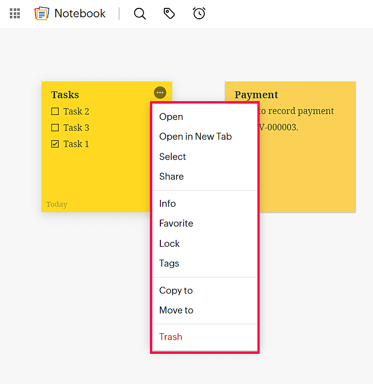The width and height of the screenshot is (373, 384).
Task: Lock the note via menu
Action: click(169, 243)
